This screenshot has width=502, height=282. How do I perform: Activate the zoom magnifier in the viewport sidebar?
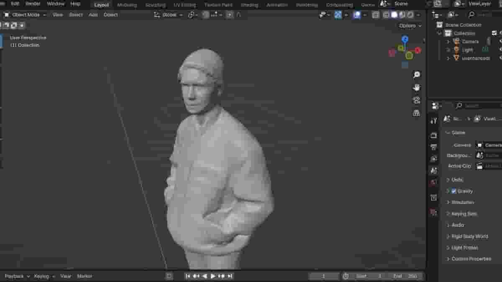(x=415, y=74)
